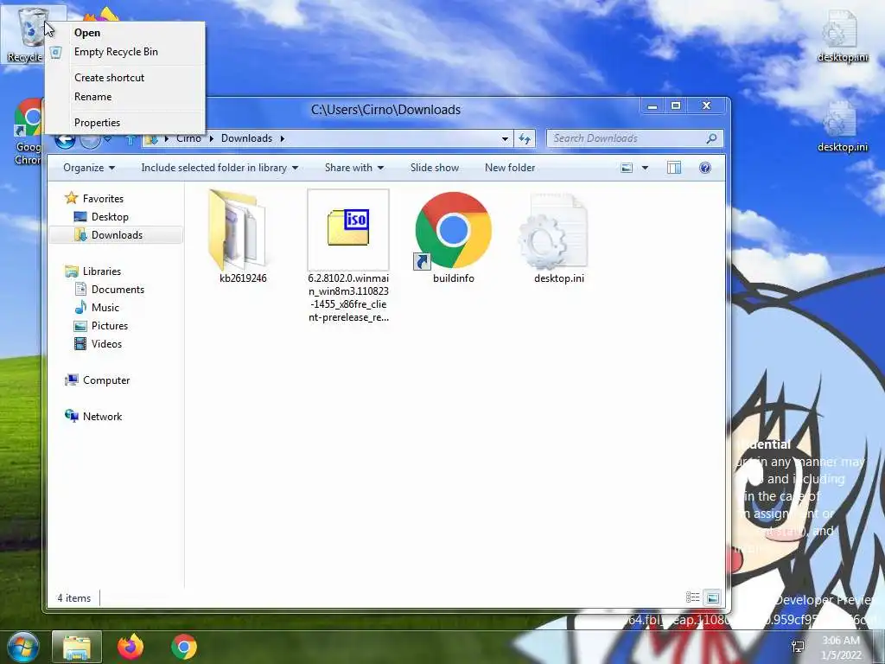Click the 6.2.8102.0.winmain ISO filename text

pos(348,297)
